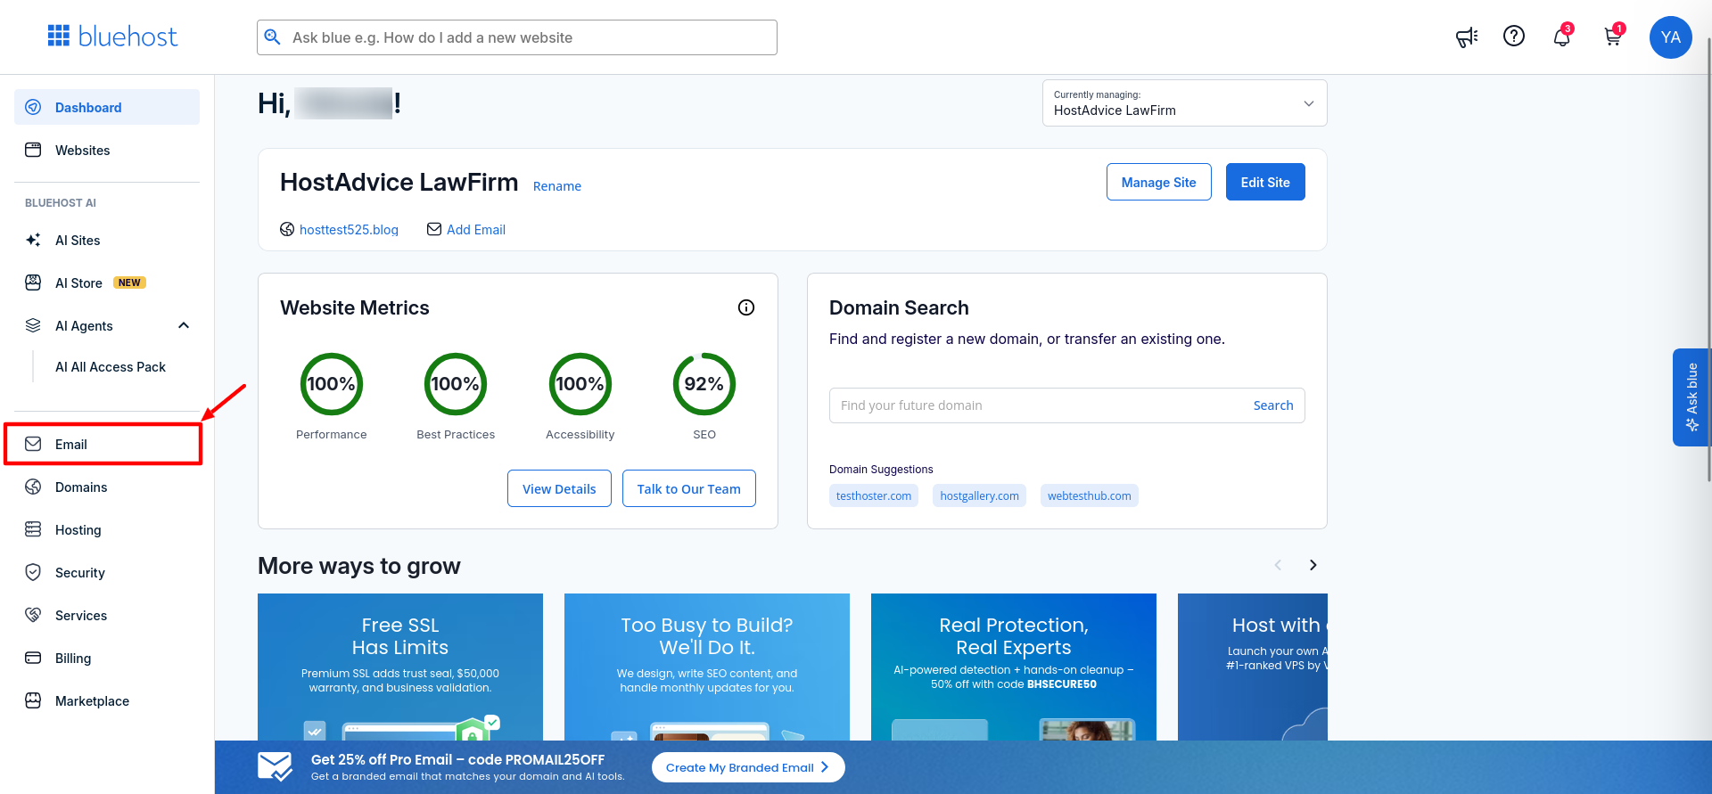Open the Real Protection Real Experts card
The image size is (1712, 794).
1014,667
